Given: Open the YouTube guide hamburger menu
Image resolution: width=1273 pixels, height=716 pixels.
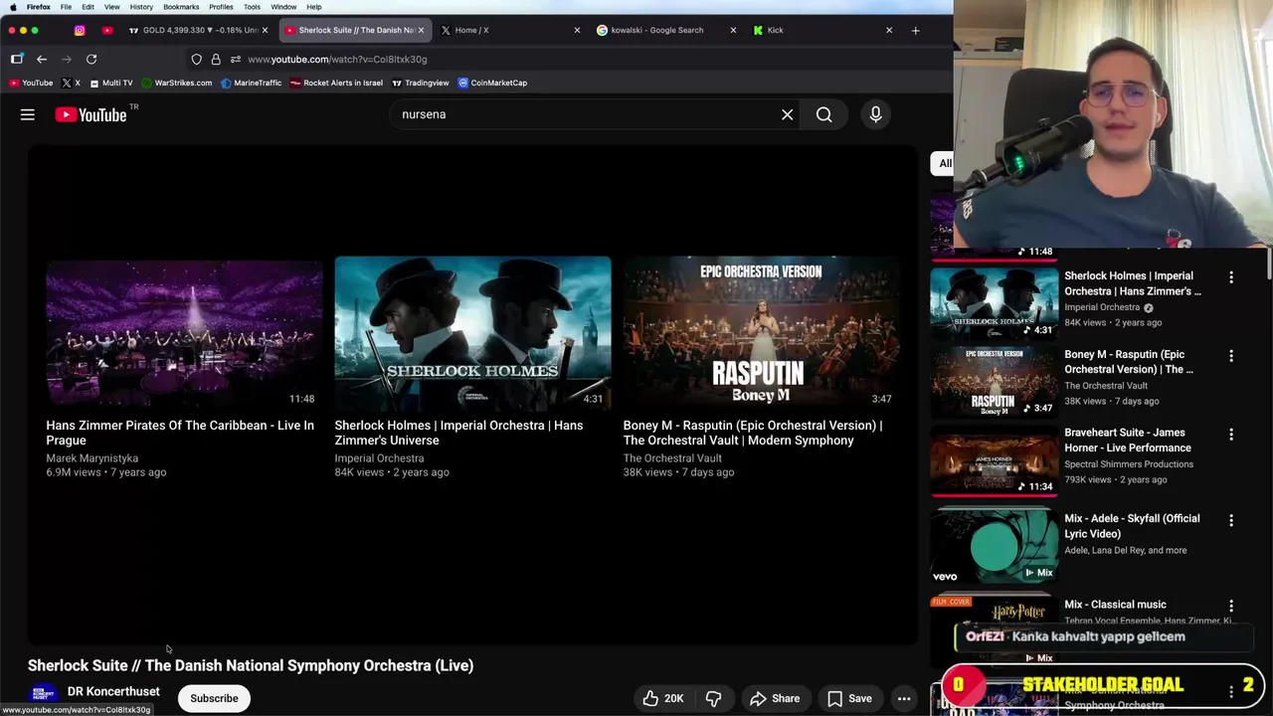Looking at the screenshot, I should pyautogui.click(x=28, y=115).
